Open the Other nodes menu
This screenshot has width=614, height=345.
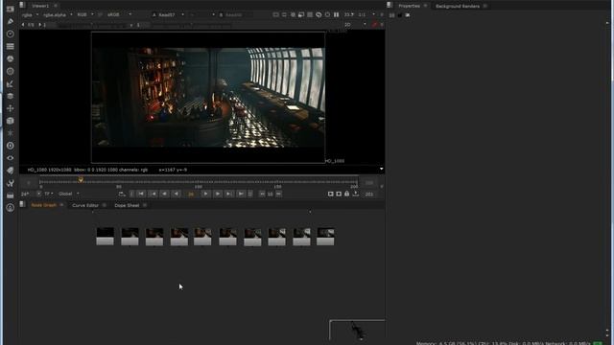[11, 195]
